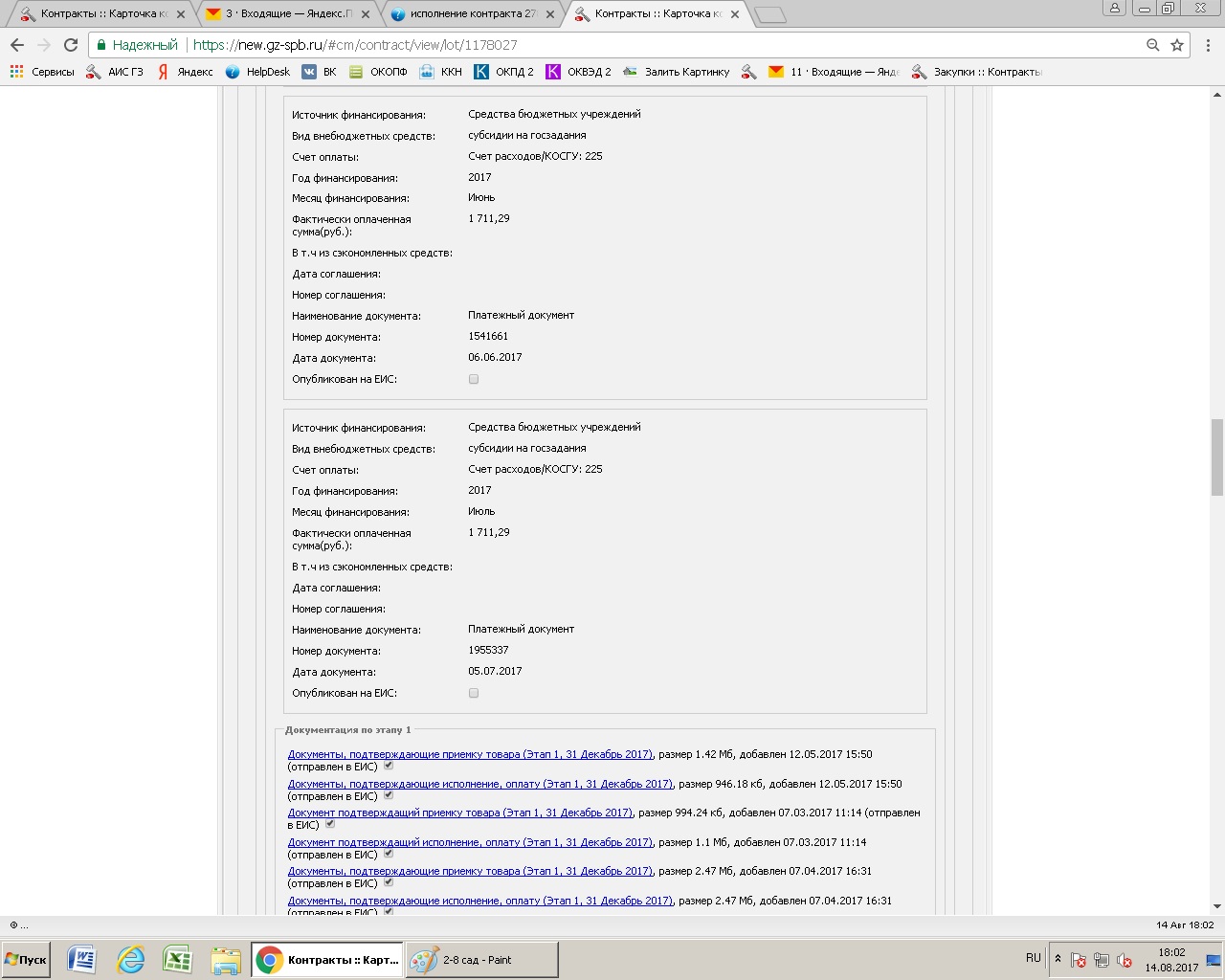This screenshot has height=980, width=1225.
Task: Open Документ подтверждащий исполнение, оплату 1.1 Мб
Action: (470, 842)
